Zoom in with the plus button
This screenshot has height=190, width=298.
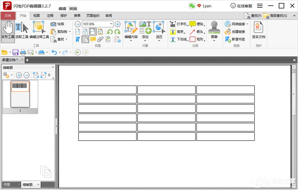tap(118, 24)
